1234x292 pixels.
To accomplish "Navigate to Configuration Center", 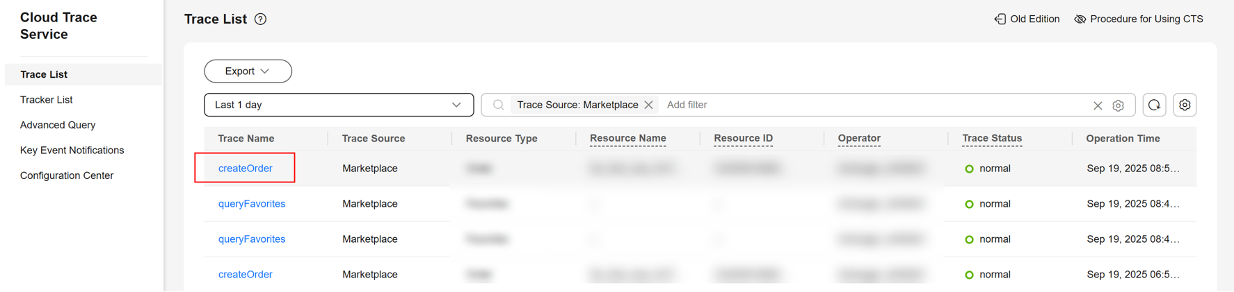I will coord(67,176).
